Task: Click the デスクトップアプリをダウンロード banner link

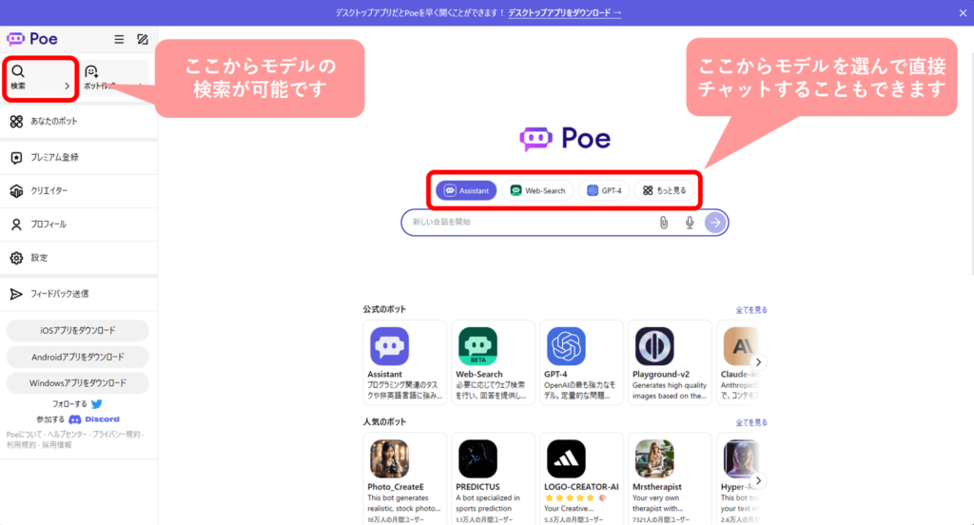Action: (x=564, y=13)
